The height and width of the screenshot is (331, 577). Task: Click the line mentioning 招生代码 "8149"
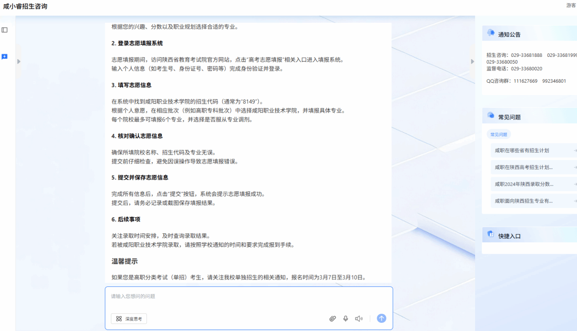tap(187, 101)
